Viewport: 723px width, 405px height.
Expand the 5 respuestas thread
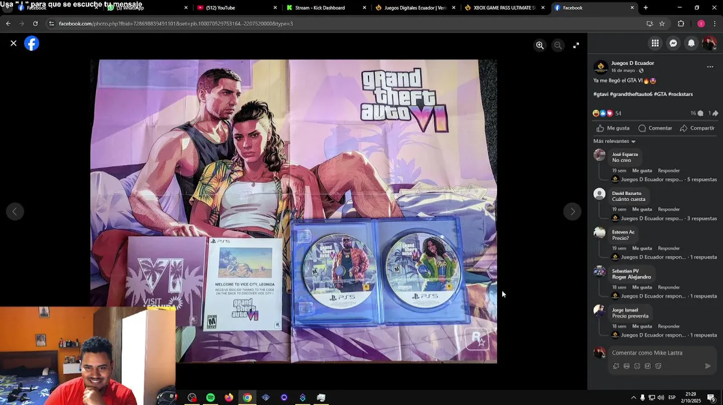[669, 179]
